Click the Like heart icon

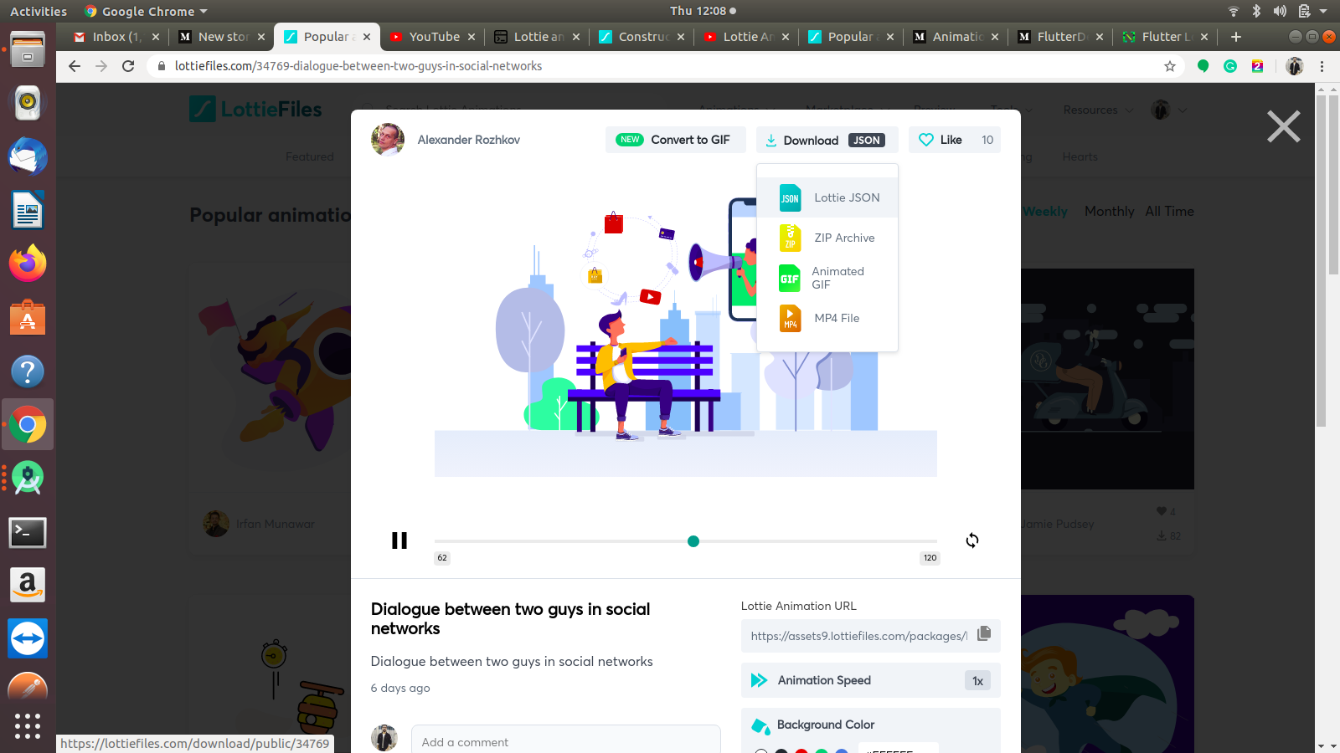[x=926, y=140]
